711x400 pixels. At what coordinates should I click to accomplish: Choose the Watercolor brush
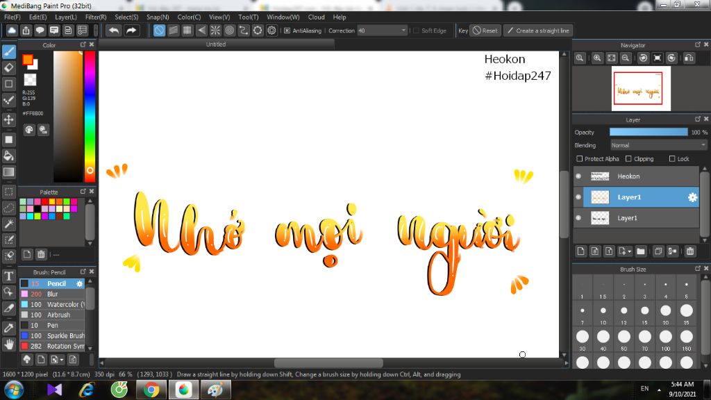click(52, 304)
